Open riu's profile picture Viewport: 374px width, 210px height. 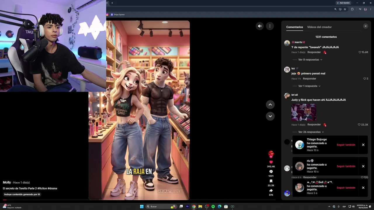click(299, 166)
